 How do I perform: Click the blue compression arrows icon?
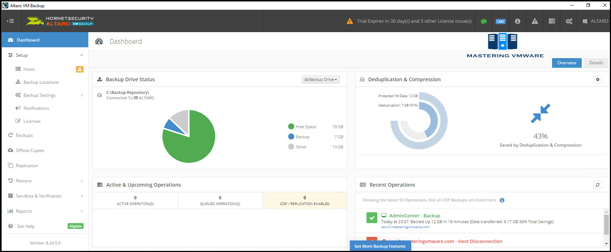tap(540, 113)
